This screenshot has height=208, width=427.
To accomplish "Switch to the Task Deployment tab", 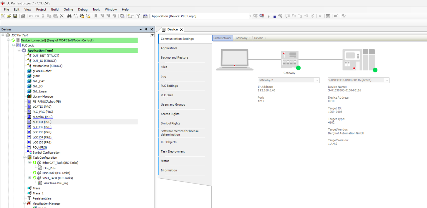I will (173, 151).
